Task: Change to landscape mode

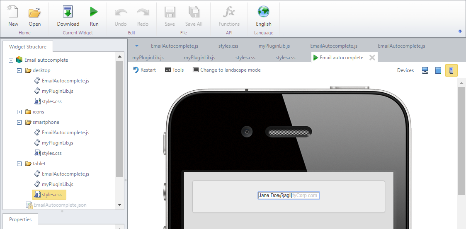Action: [227, 70]
